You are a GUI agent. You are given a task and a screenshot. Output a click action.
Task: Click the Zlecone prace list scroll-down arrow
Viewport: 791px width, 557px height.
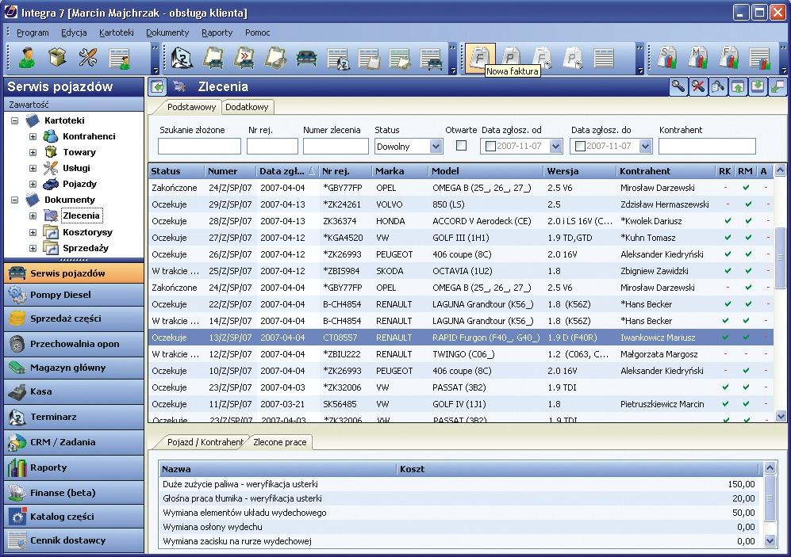[770, 541]
